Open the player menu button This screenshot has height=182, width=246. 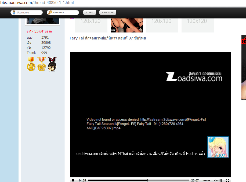click(206, 180)
